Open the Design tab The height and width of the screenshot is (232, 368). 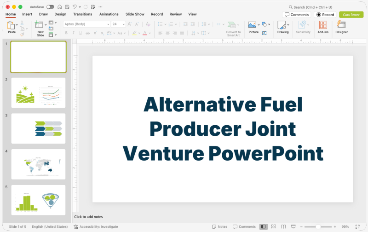60,14
